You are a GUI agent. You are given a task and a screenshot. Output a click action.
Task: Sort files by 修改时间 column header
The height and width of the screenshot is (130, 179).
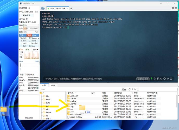[x=123, y=93]
